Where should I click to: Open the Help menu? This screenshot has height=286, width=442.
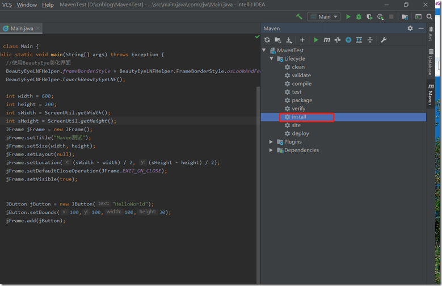48,5
